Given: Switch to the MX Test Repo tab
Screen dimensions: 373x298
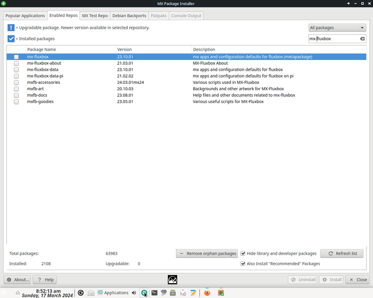Looking at the screenshot, I should pyautogui.click(x=95, y=16).
